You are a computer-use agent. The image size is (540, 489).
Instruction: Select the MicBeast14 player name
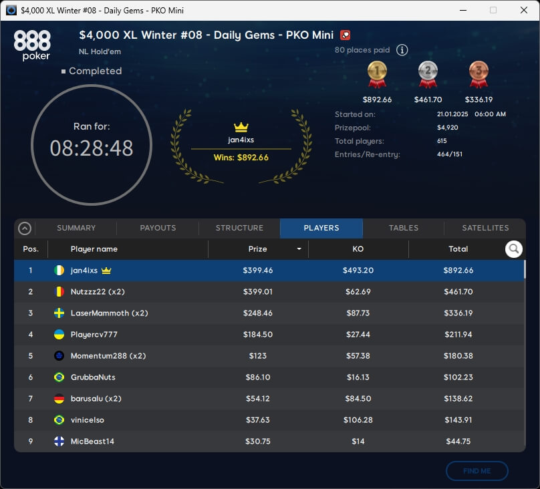(92, 441)
